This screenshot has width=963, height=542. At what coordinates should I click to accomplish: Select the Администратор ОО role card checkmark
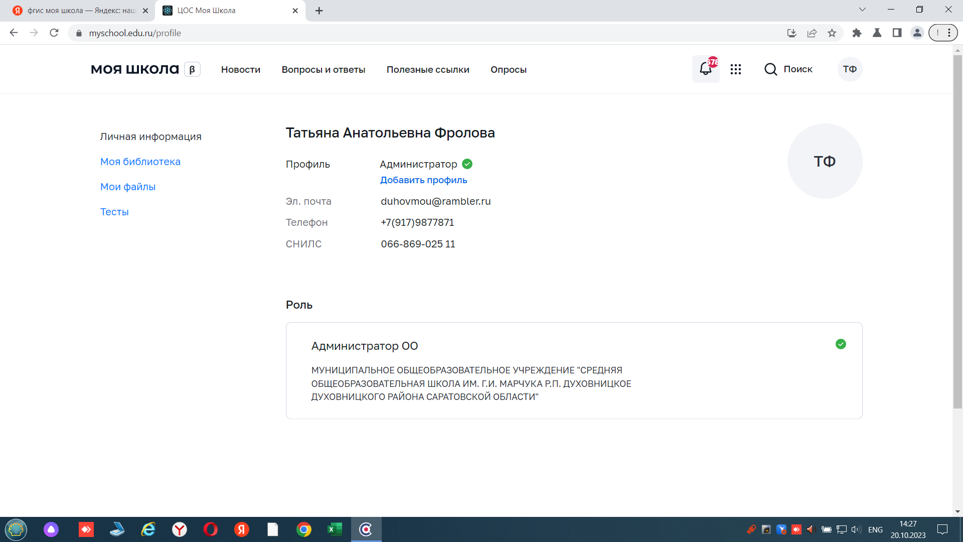(841, 344)
